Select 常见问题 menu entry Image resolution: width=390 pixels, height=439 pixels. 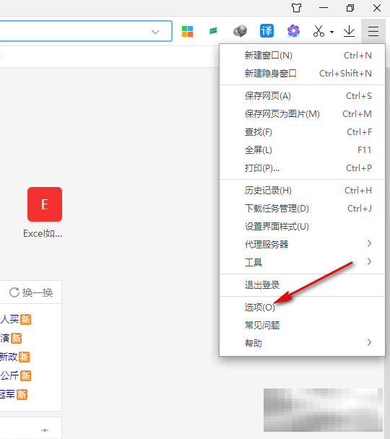[x=303, y=326]
